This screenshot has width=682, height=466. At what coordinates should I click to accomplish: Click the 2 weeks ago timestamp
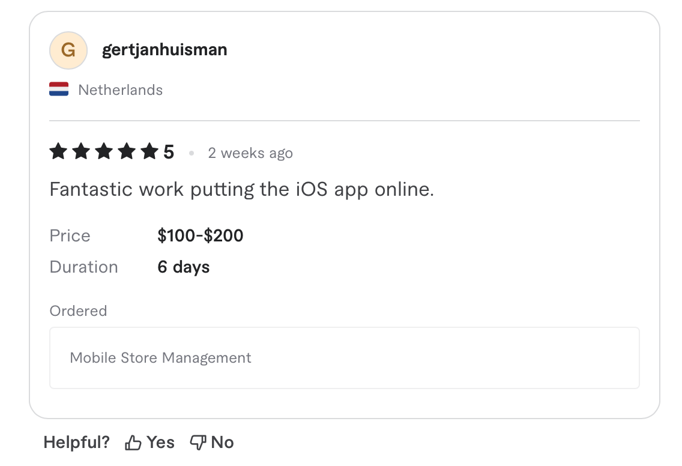250,153
